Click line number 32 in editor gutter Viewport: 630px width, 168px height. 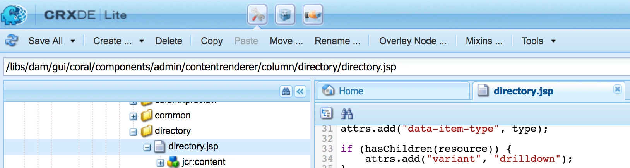click(327, 139)
